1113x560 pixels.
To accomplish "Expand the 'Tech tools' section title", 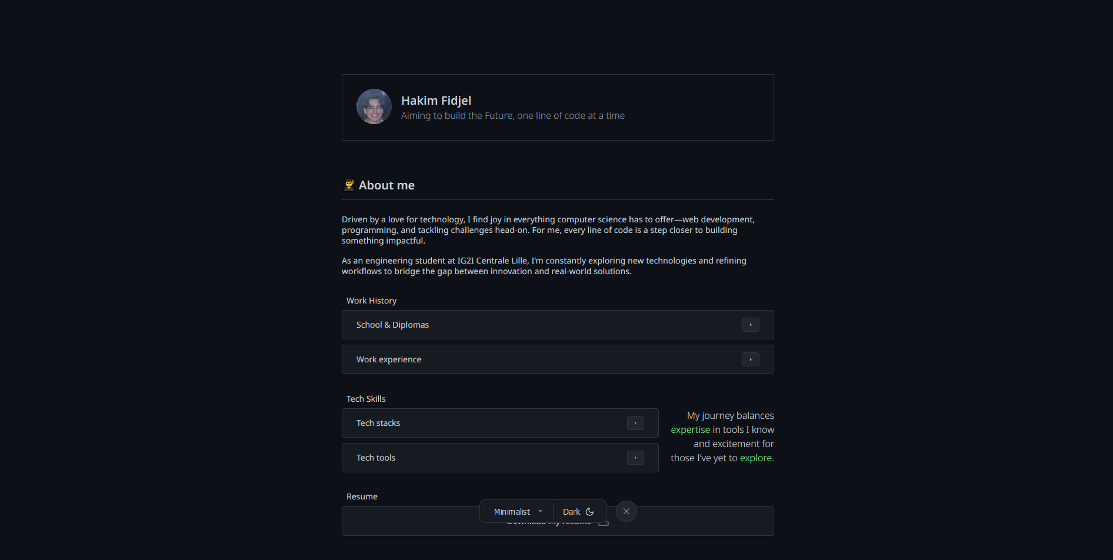I will (376, 458).
